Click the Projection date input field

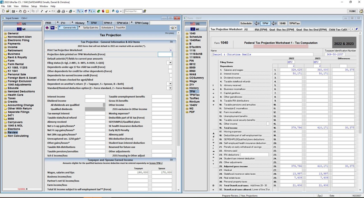coord(165,54)
